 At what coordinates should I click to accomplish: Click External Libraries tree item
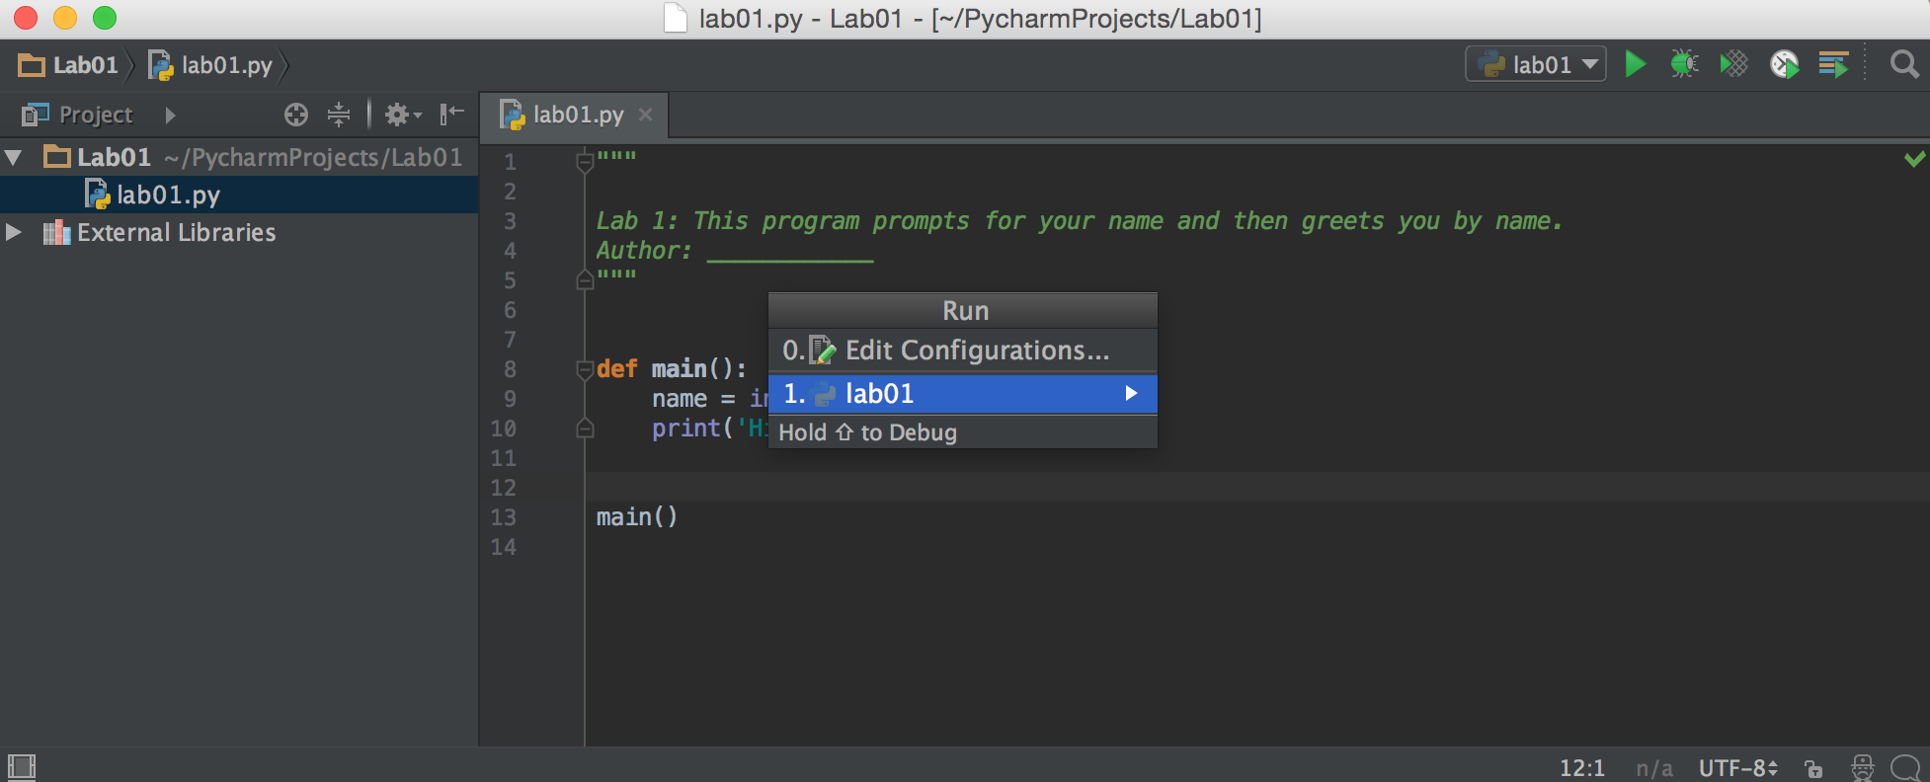coord(159,232)
